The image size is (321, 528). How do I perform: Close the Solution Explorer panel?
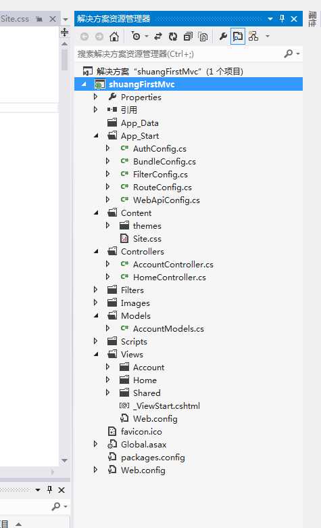[x=294, y=19]
